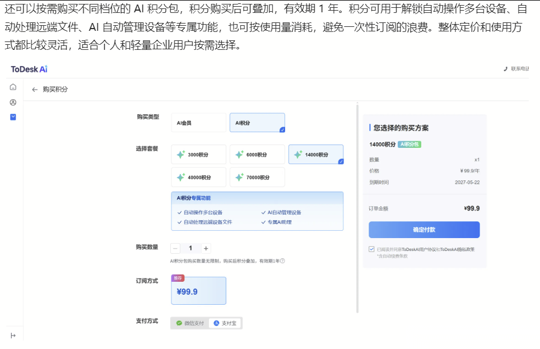Select the shopping bag icon in sidebar
The height and width of the screenshot is (349, 540).
13,117
